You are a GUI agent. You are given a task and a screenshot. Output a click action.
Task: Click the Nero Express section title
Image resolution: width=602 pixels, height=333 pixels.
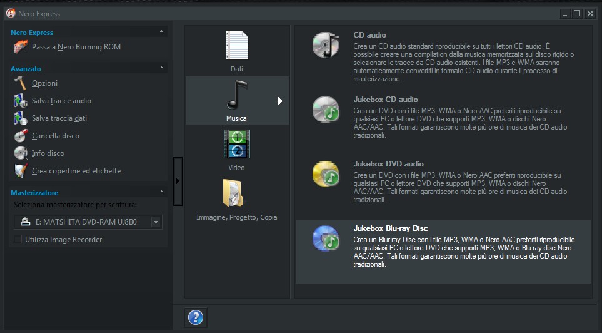[32, 33]
